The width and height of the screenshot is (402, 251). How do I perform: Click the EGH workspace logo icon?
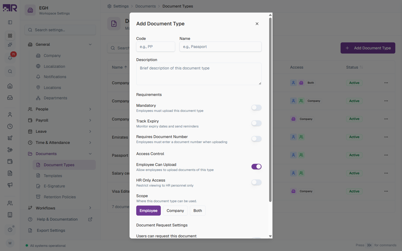[30, 10]
